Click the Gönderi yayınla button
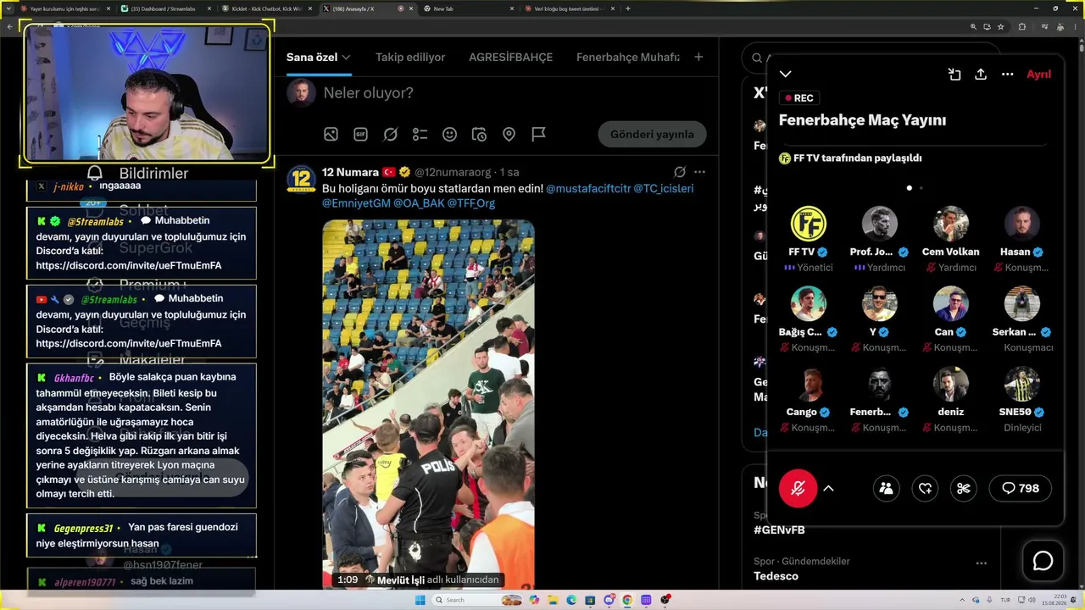Image resolution: width=1085 pixels, height=610 pixels. (652, 134)
